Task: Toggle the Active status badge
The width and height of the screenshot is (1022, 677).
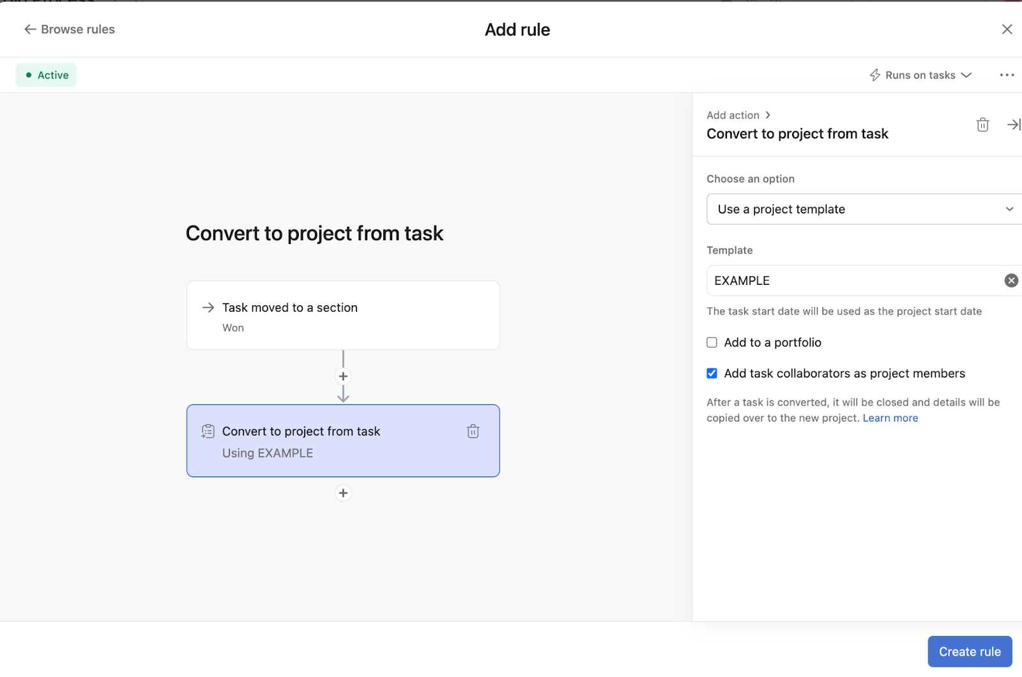Action: [x=47, y=75]
